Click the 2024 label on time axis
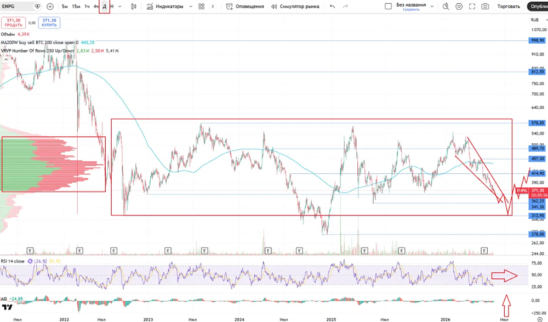Viewport: 548px width, 322px height. click(239, 319)
